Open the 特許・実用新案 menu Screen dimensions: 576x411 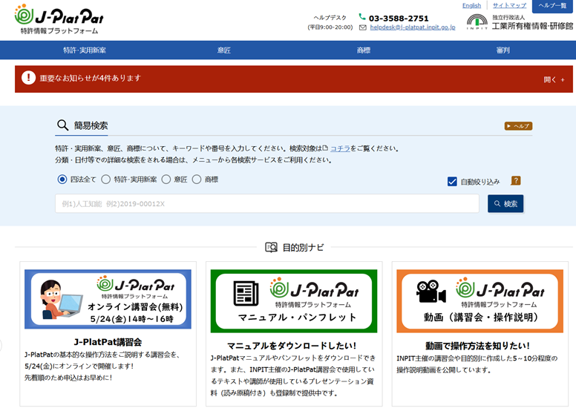(85, 50)
